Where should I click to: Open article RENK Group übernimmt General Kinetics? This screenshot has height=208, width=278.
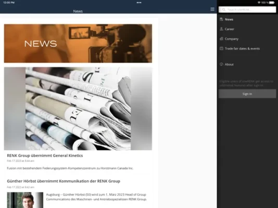pyautogui.click(x=45, y=155)
